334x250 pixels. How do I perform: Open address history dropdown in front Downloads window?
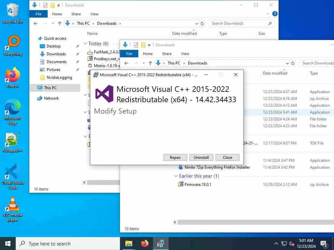(x=287, y=63)
